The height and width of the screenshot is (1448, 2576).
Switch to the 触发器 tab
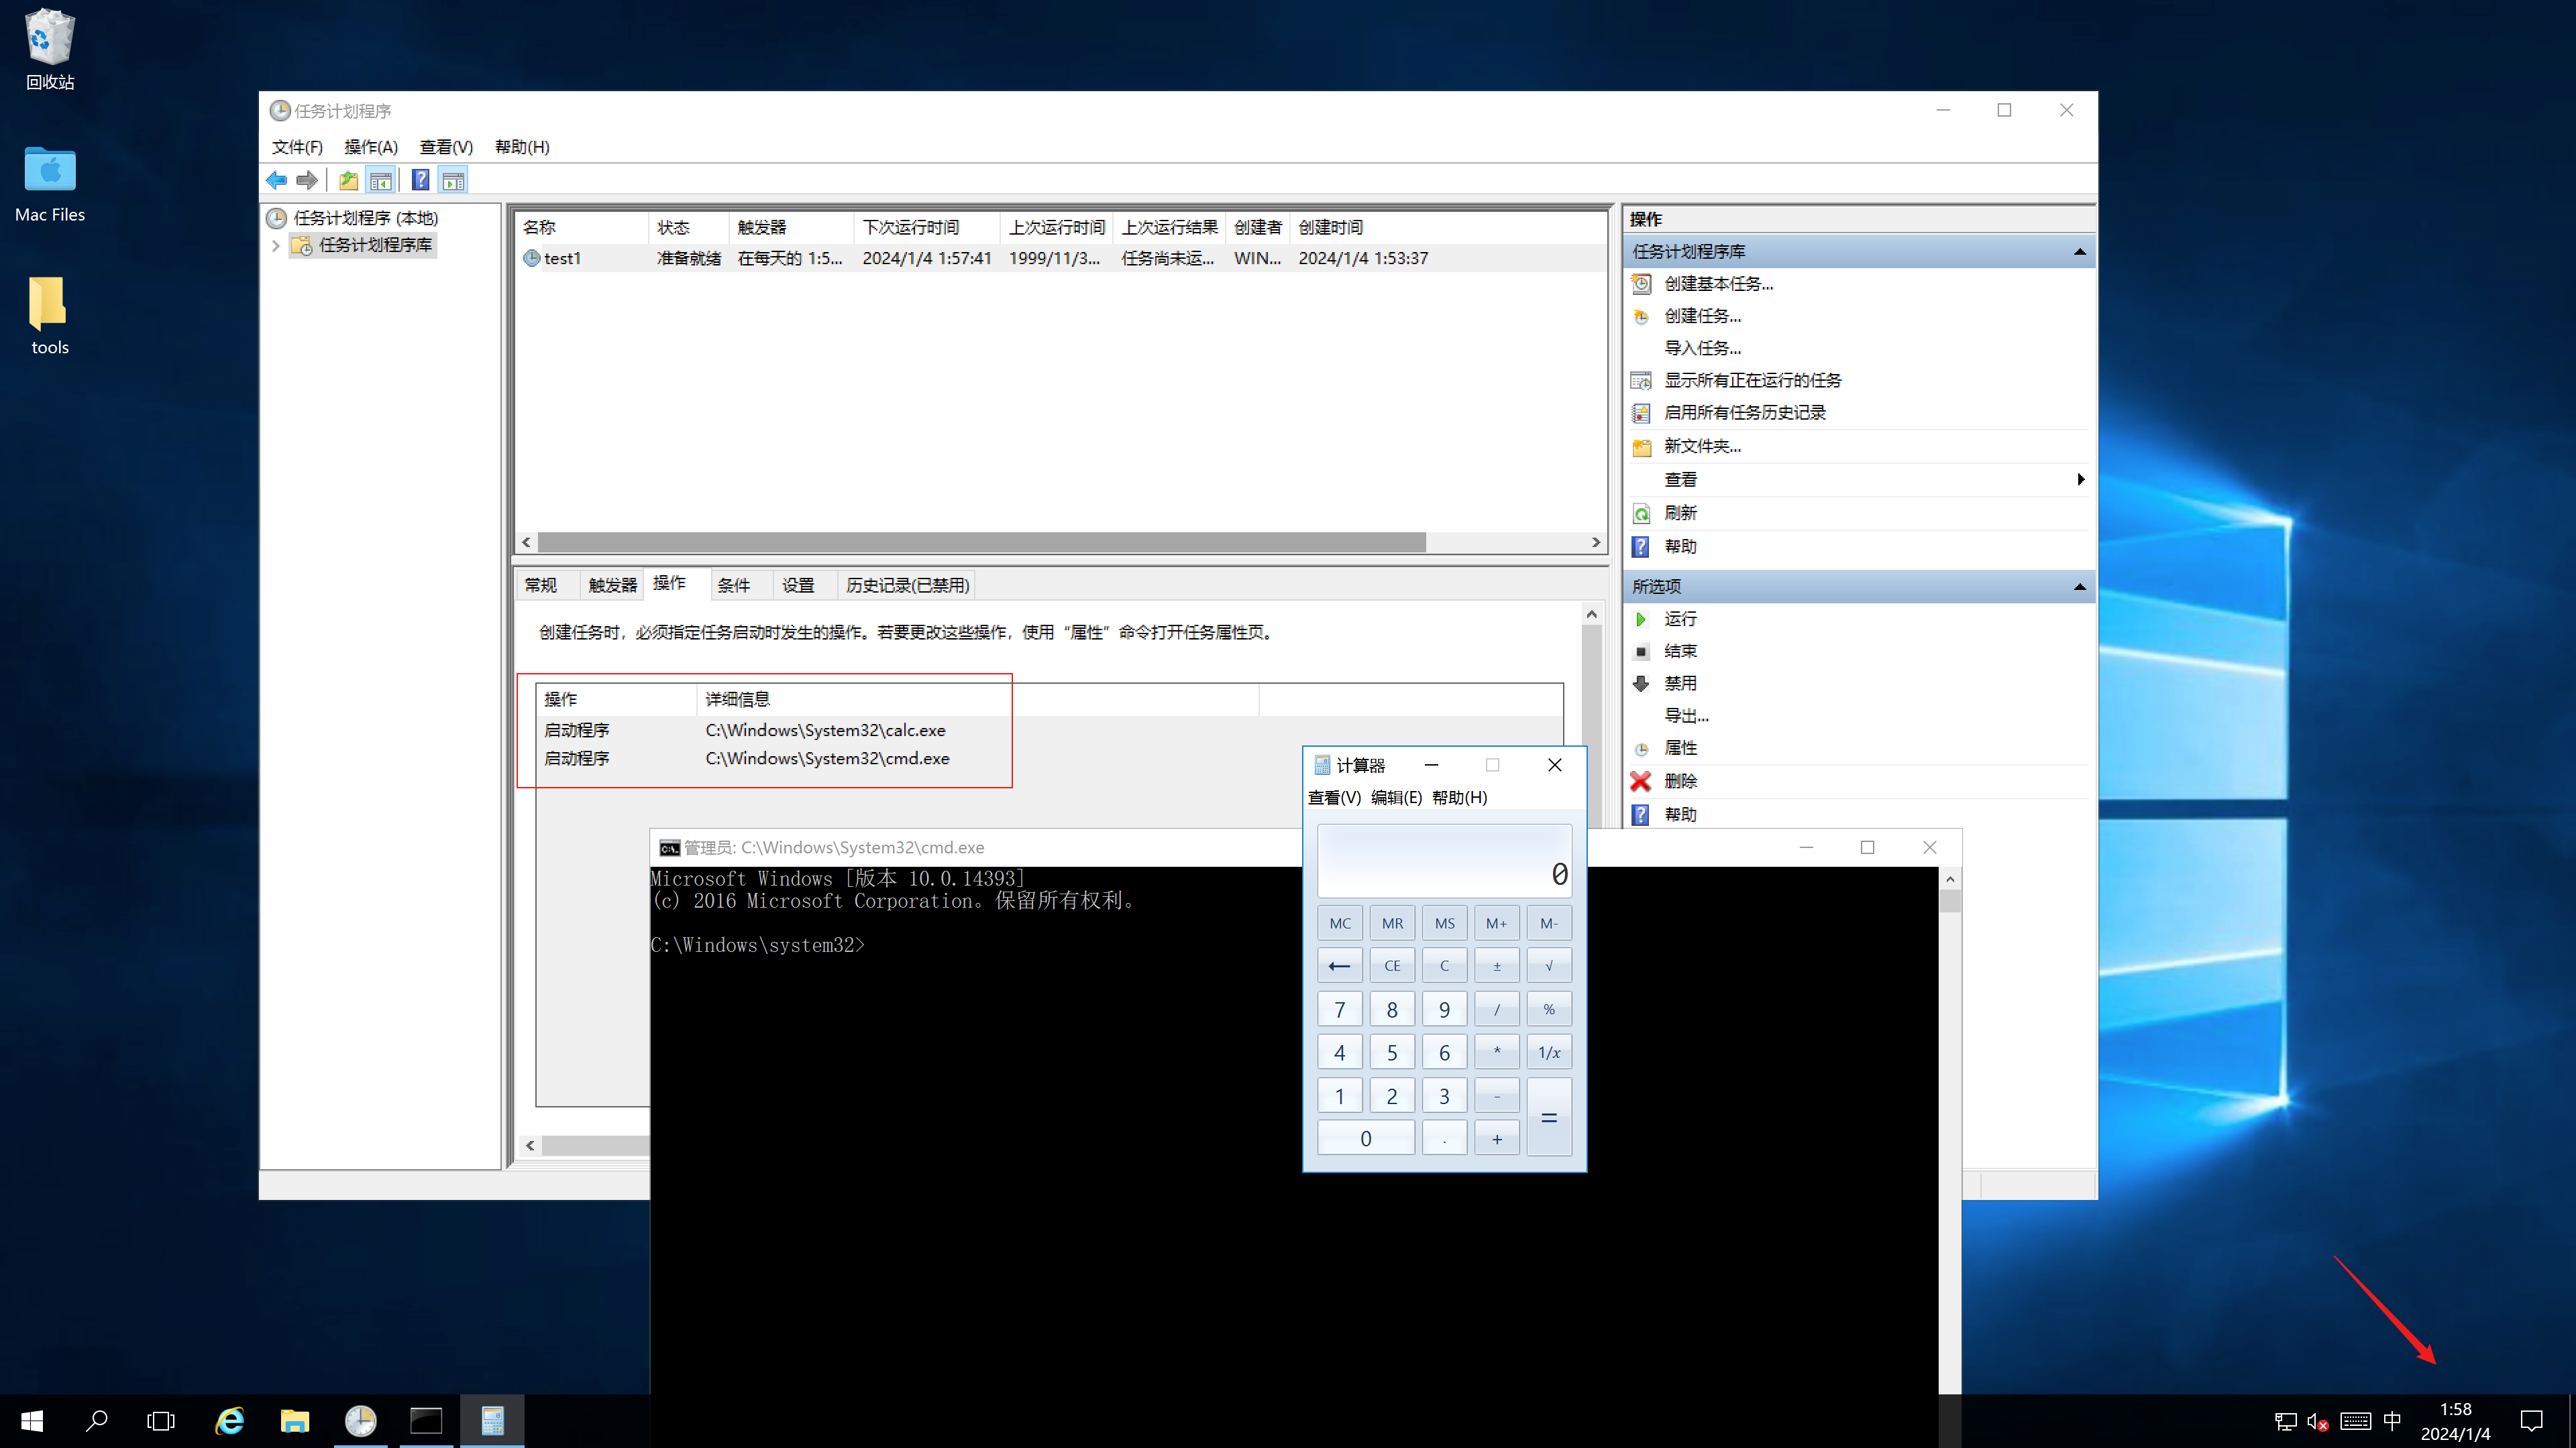click(612, 585)
